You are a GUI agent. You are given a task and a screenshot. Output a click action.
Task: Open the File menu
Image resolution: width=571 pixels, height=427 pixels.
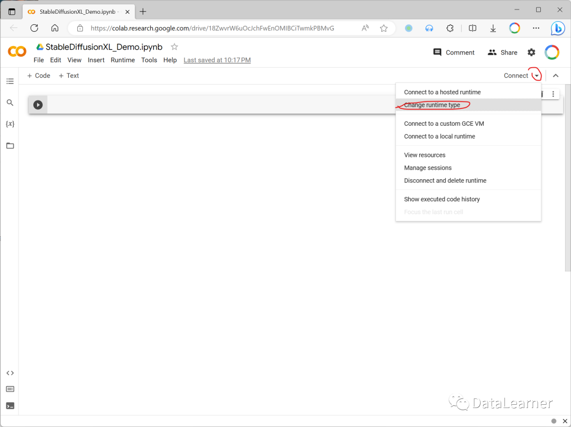39,60
